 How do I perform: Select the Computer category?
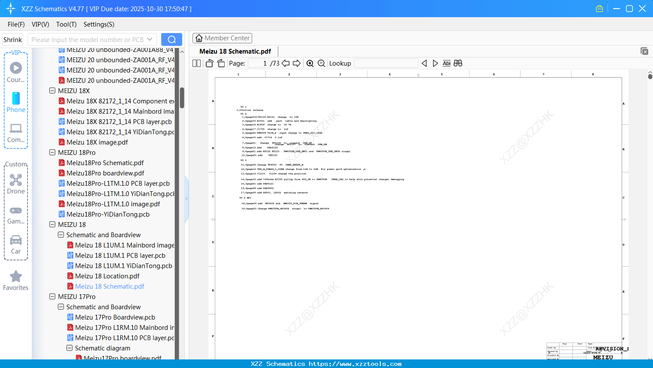[16, 133]
